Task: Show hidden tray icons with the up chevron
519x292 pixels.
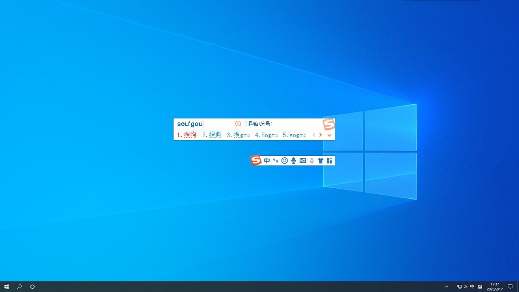Action: tap(446, 287)
